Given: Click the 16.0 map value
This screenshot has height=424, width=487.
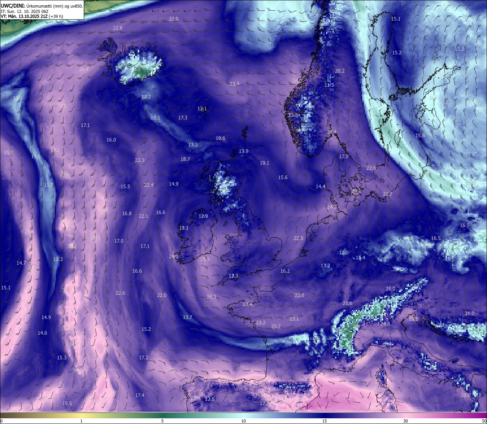Looking at the screenshot, I should pos(111,140).
